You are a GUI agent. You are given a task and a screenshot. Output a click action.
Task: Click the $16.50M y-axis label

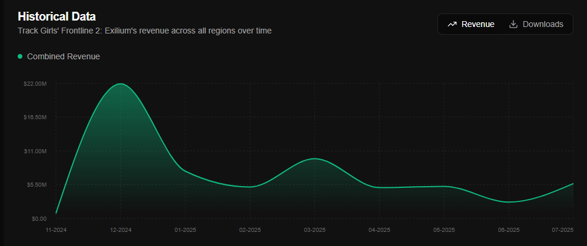pos(35,117)
